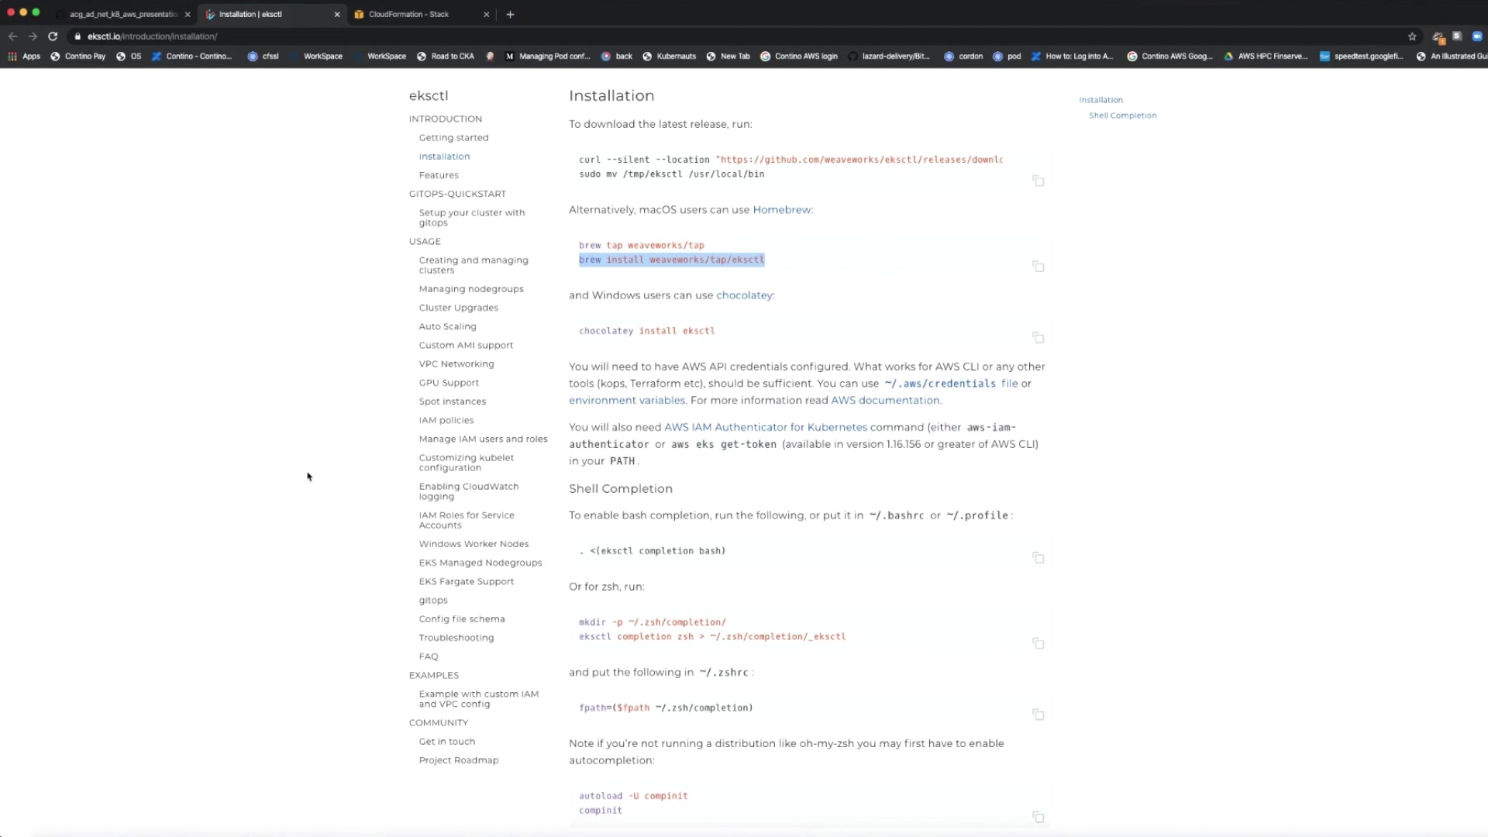Open the Homebrew link
The height and width of the screenshot is (837, 1488).
(781, 210)
